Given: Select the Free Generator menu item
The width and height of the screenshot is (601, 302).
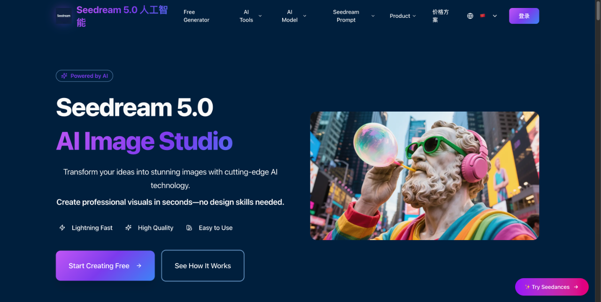Looking at the screenshot, I should pyautogui.click(x=196, y=15).
